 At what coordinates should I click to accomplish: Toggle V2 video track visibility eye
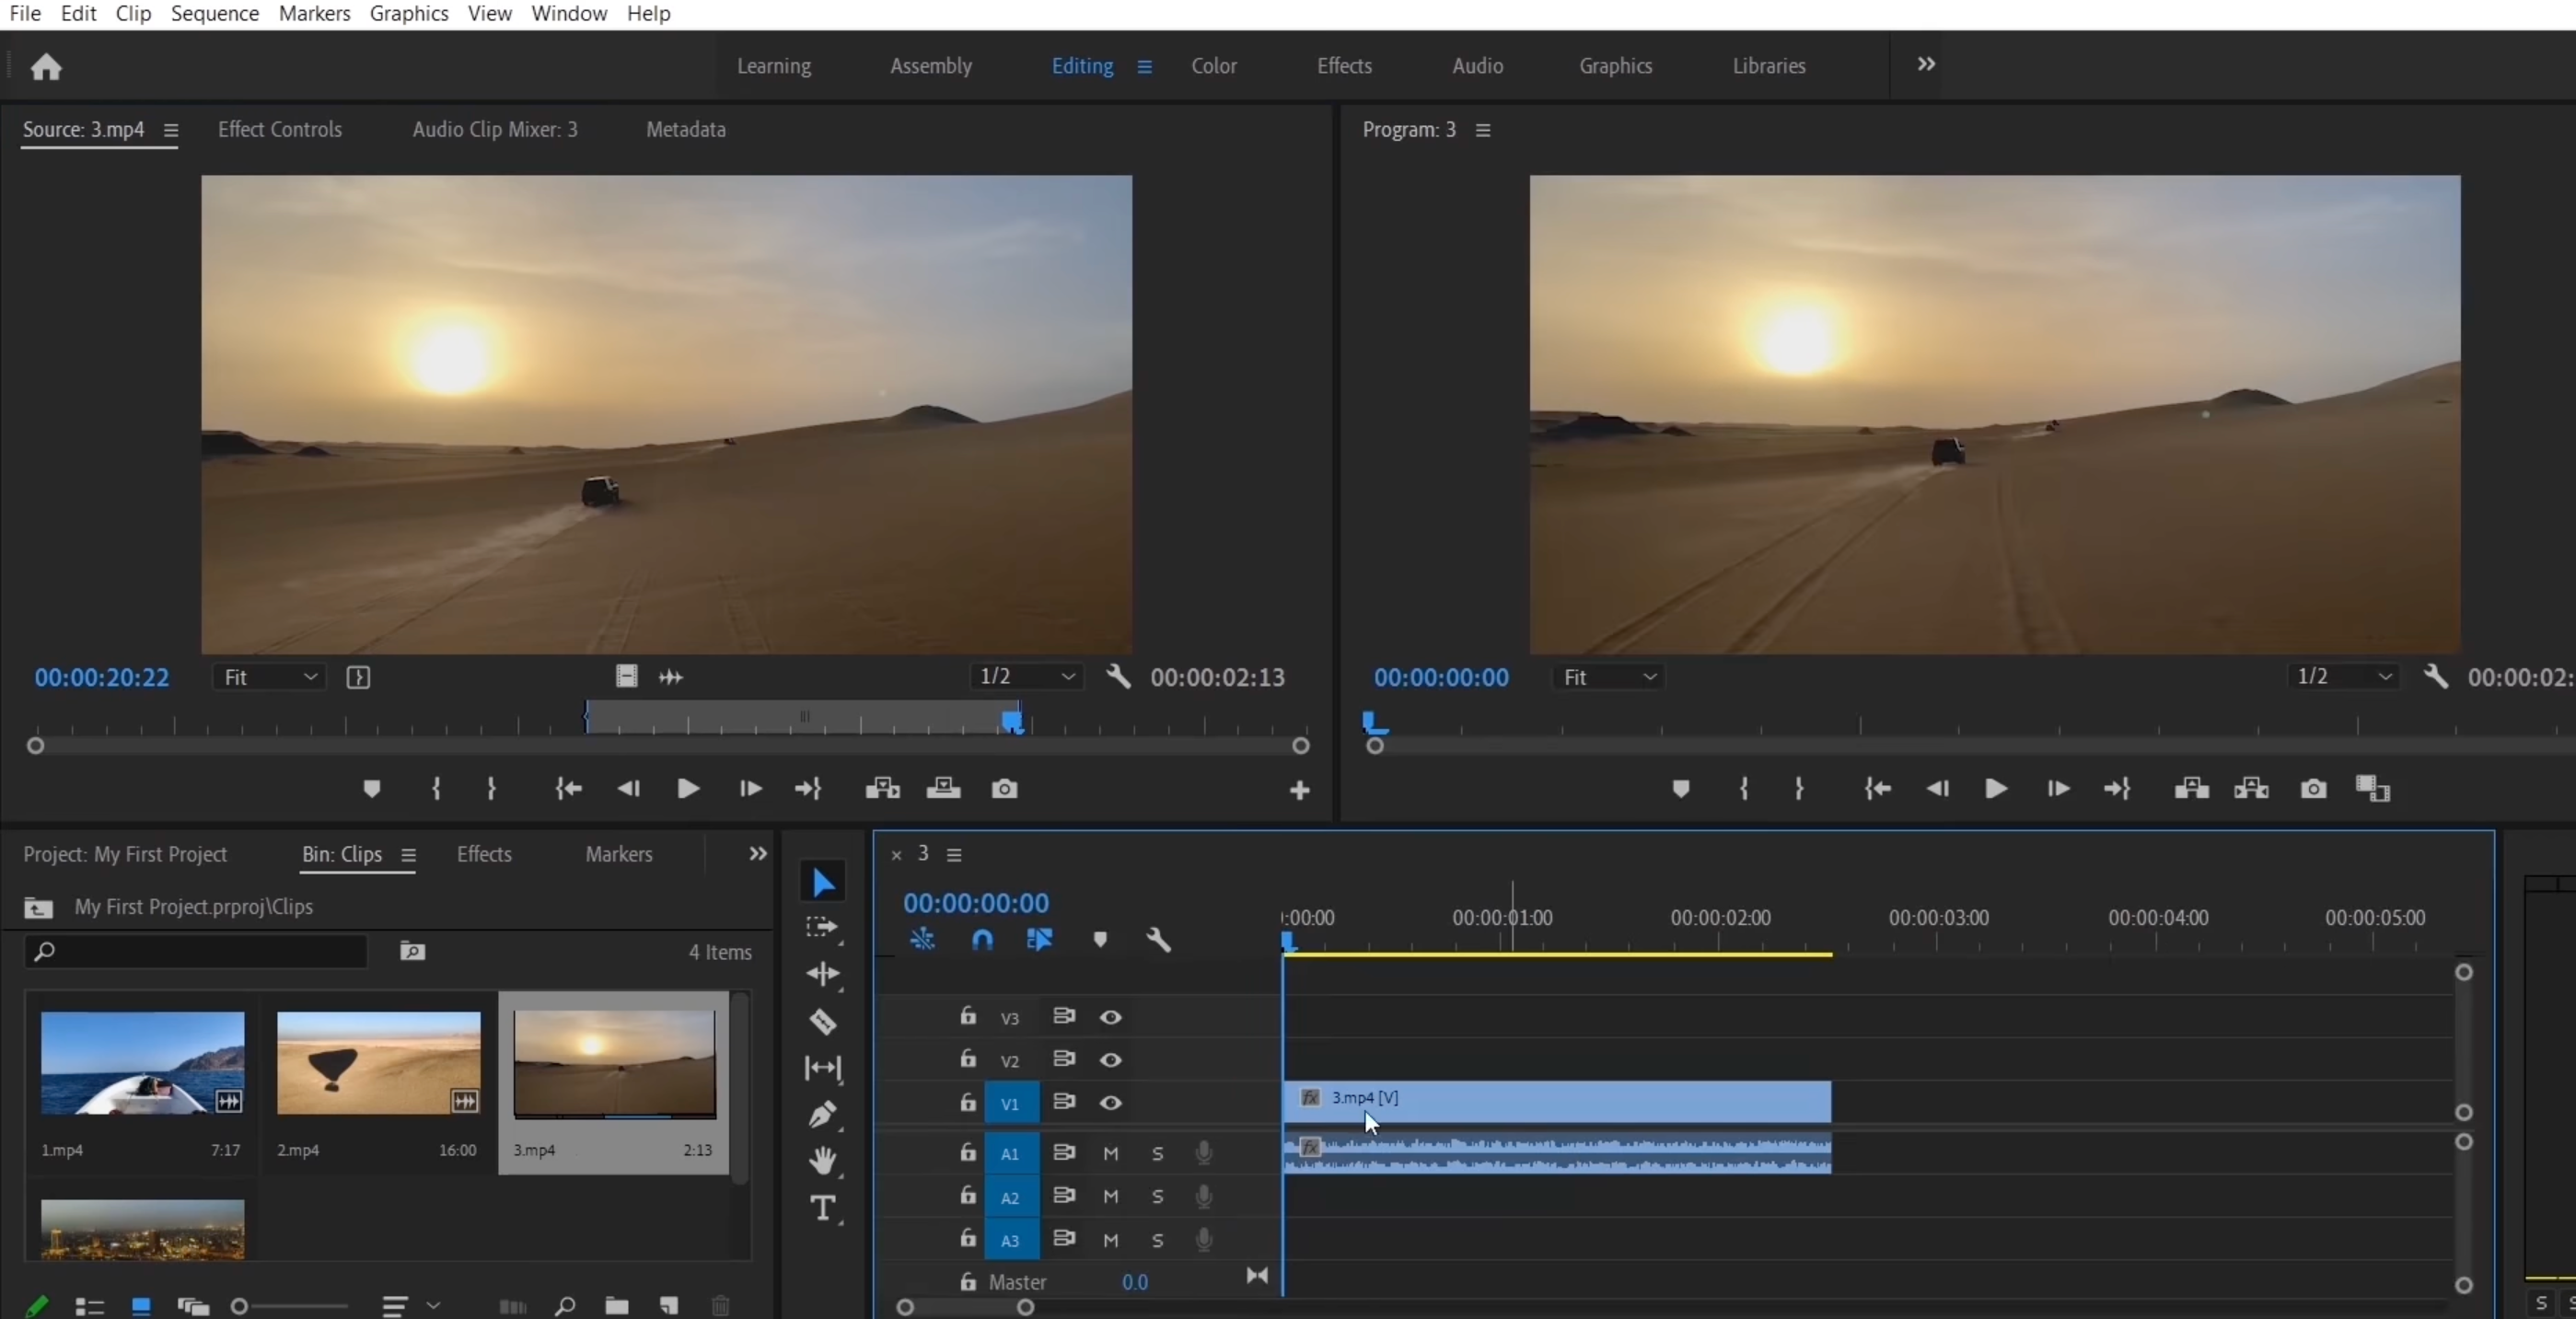coord(1110,1059)
